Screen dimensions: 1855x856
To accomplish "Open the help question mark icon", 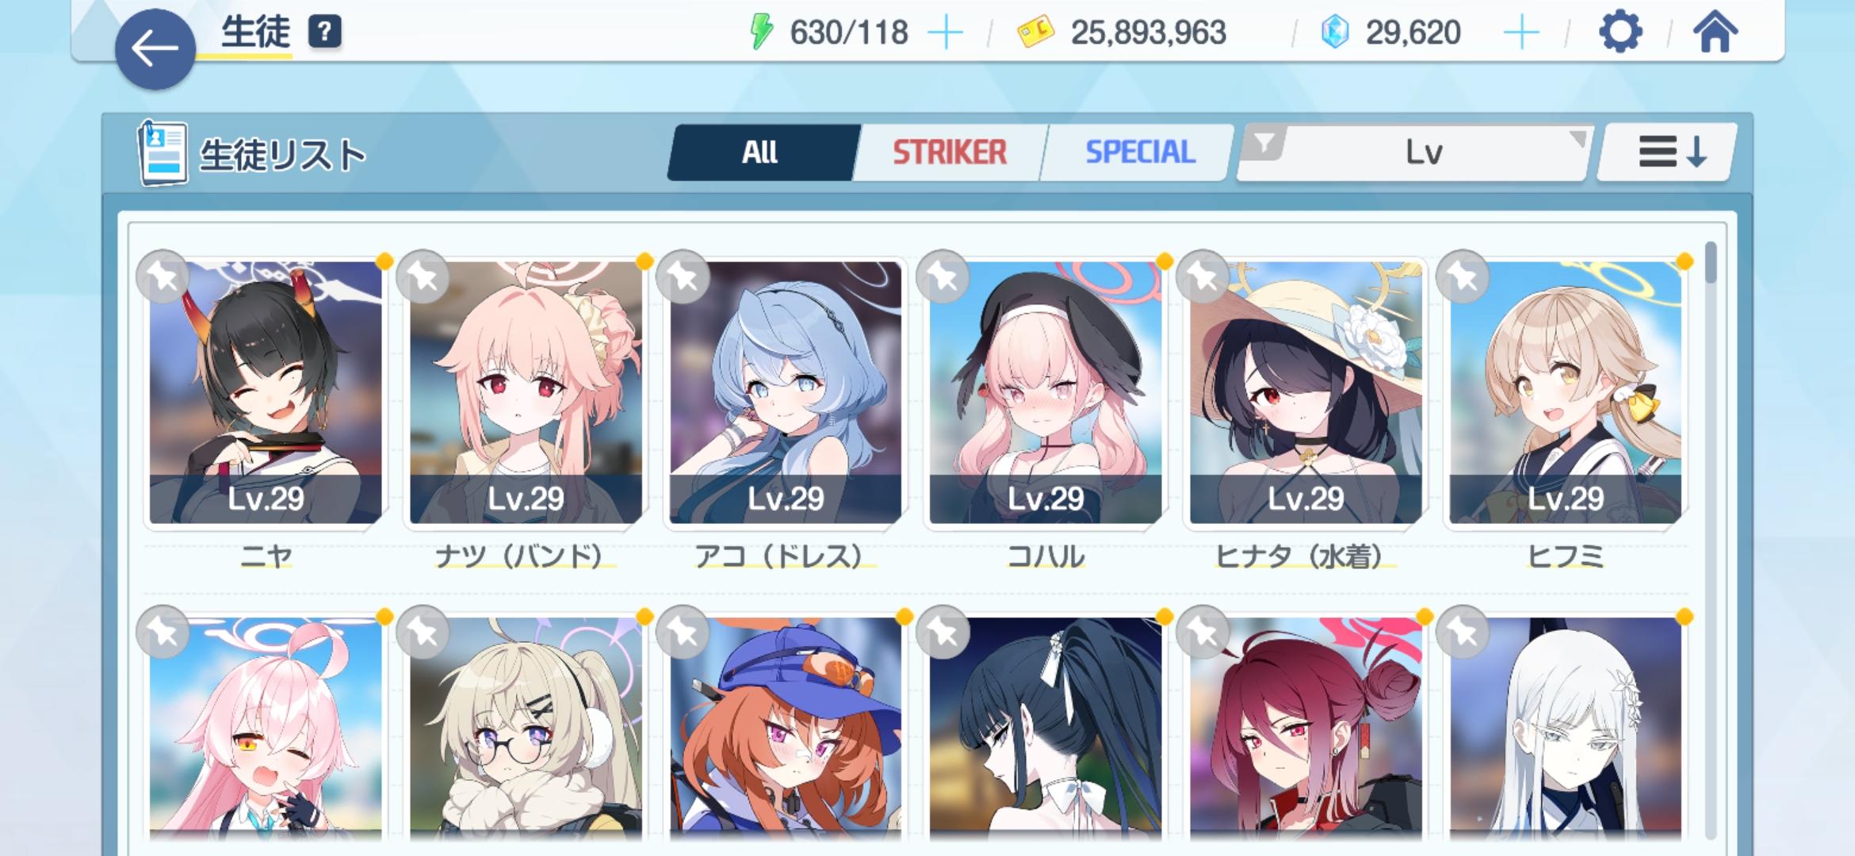I will (324, 32).
